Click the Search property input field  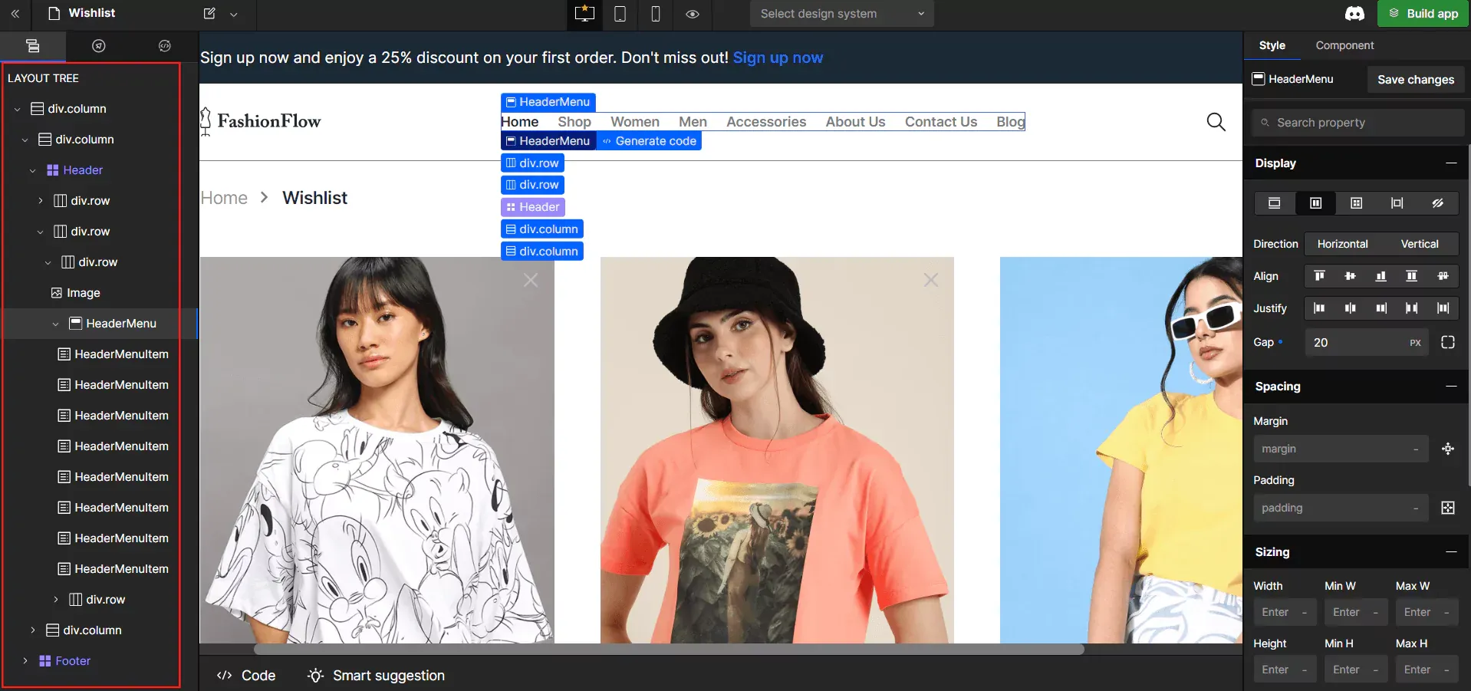(x=1357, y=123)
